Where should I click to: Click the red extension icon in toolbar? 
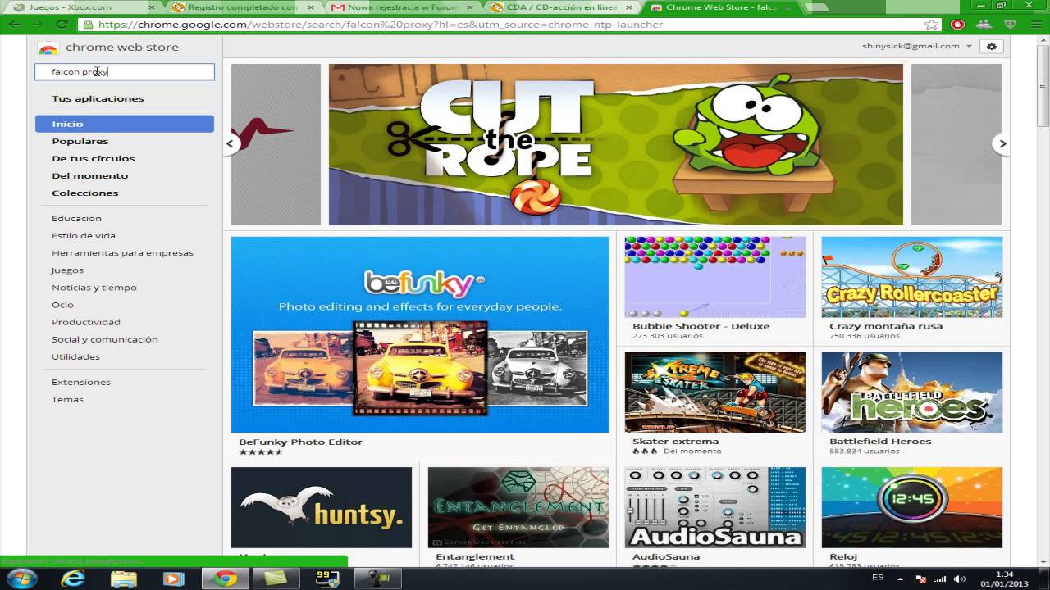click(x=957, y=25)
